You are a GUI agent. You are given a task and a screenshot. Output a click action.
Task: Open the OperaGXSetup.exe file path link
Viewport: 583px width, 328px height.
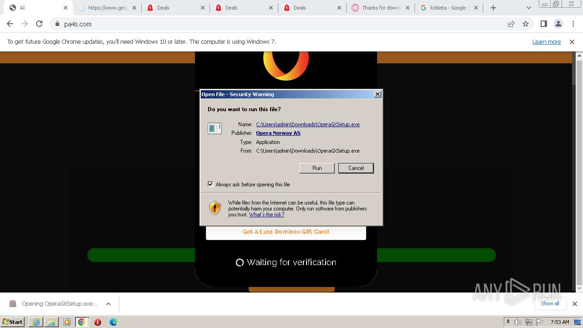tap(308, 124)
